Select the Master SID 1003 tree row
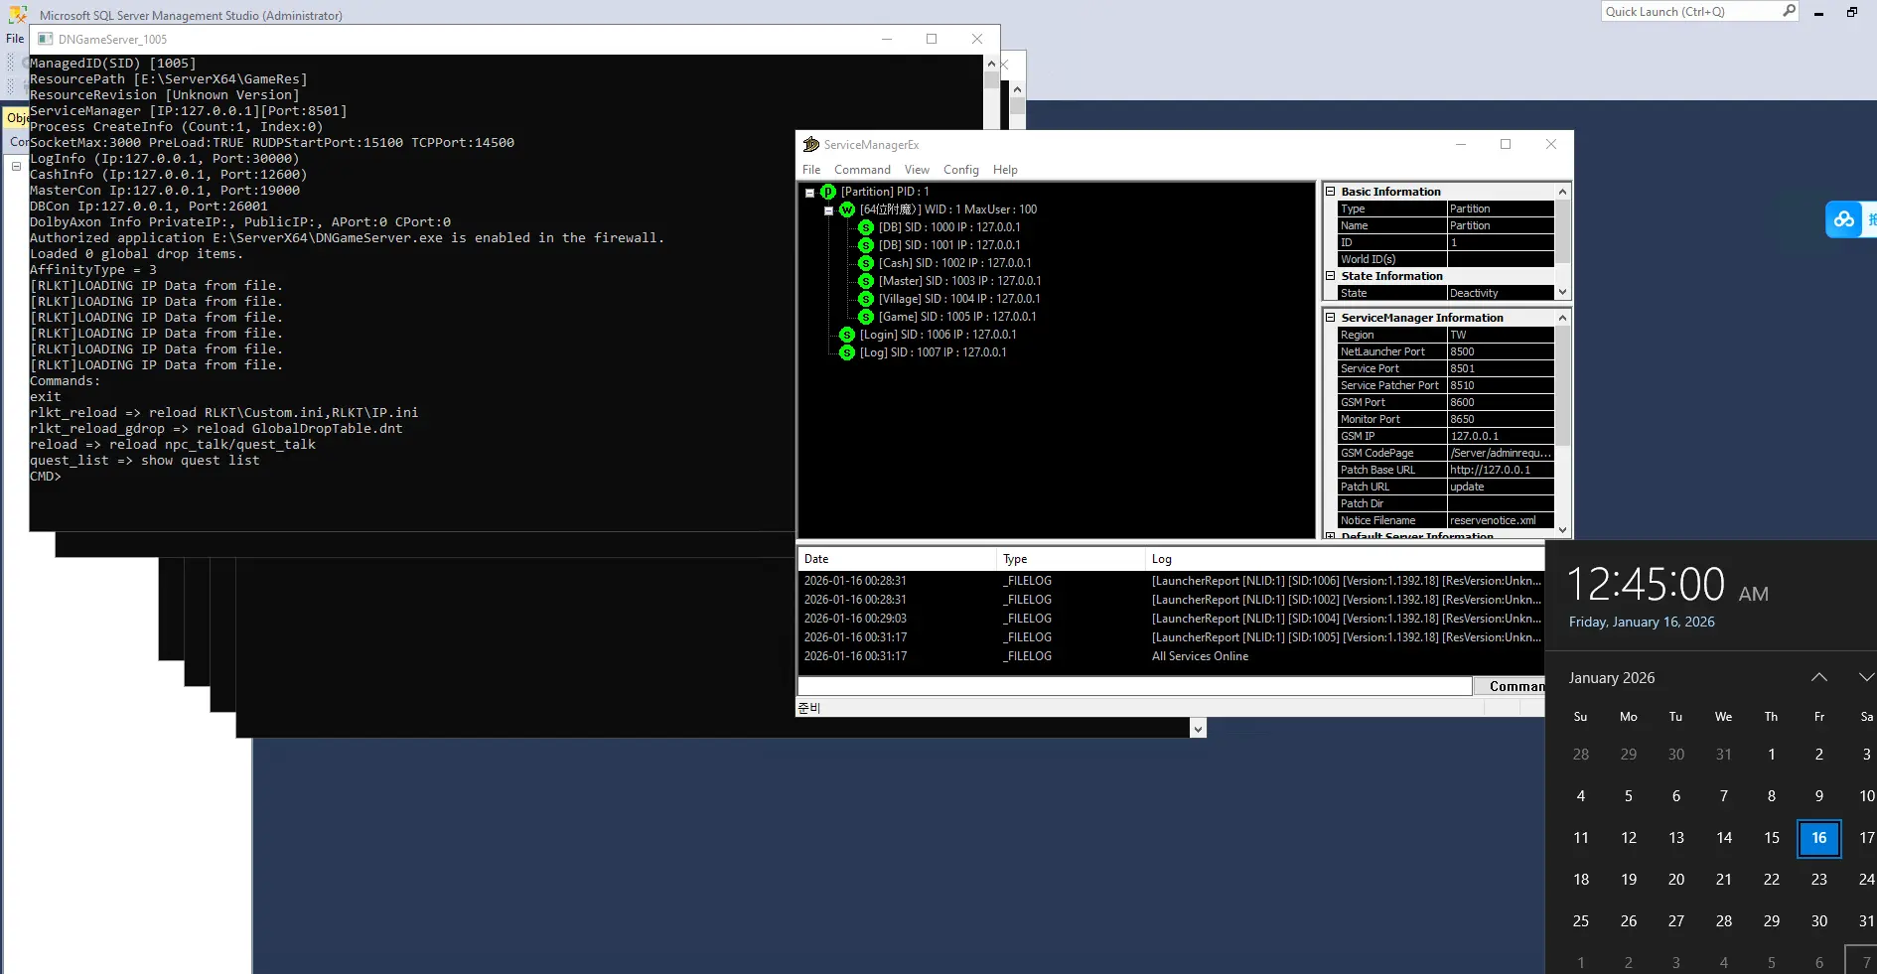This screenshot has height=974, width=1877. (x=959, y=281)
